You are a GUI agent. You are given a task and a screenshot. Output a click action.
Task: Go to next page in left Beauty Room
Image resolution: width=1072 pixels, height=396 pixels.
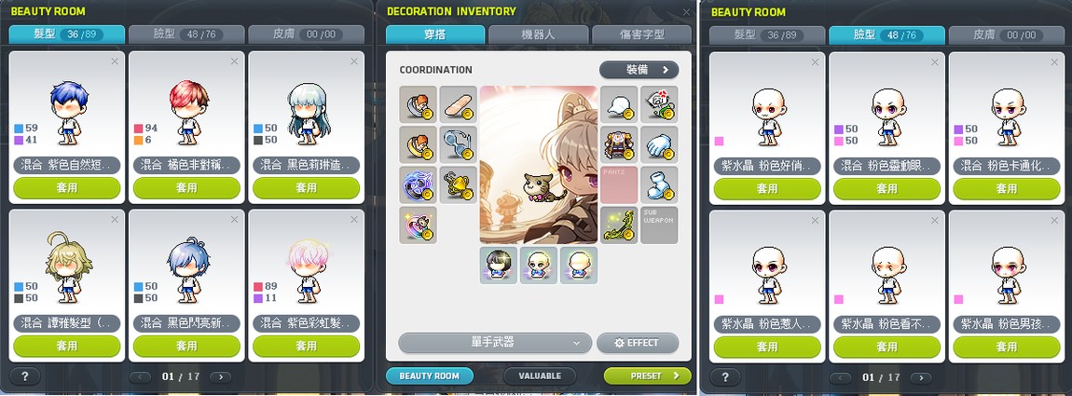pos(220,376)
